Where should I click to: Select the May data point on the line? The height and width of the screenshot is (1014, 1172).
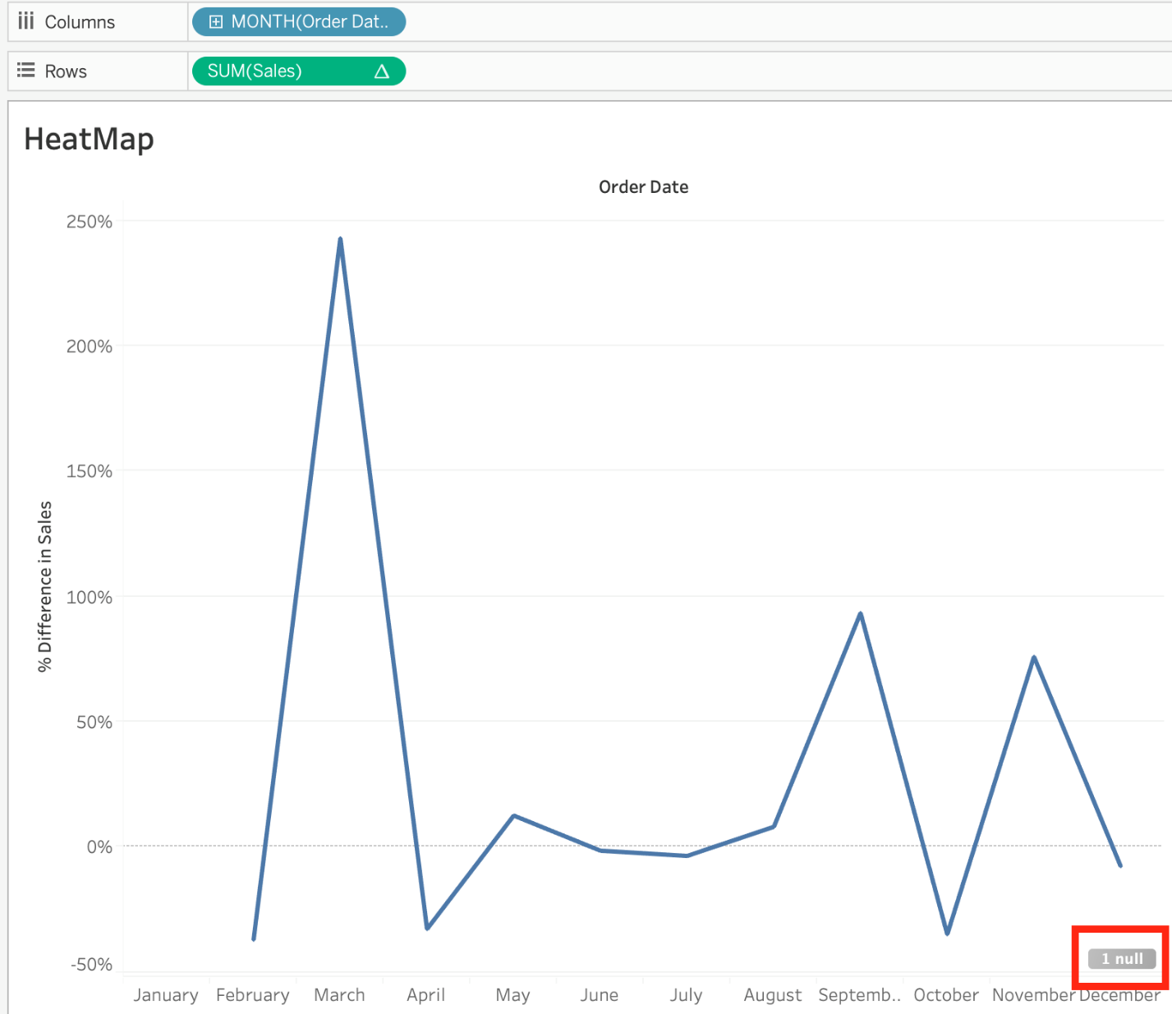[x=513, y=815]
